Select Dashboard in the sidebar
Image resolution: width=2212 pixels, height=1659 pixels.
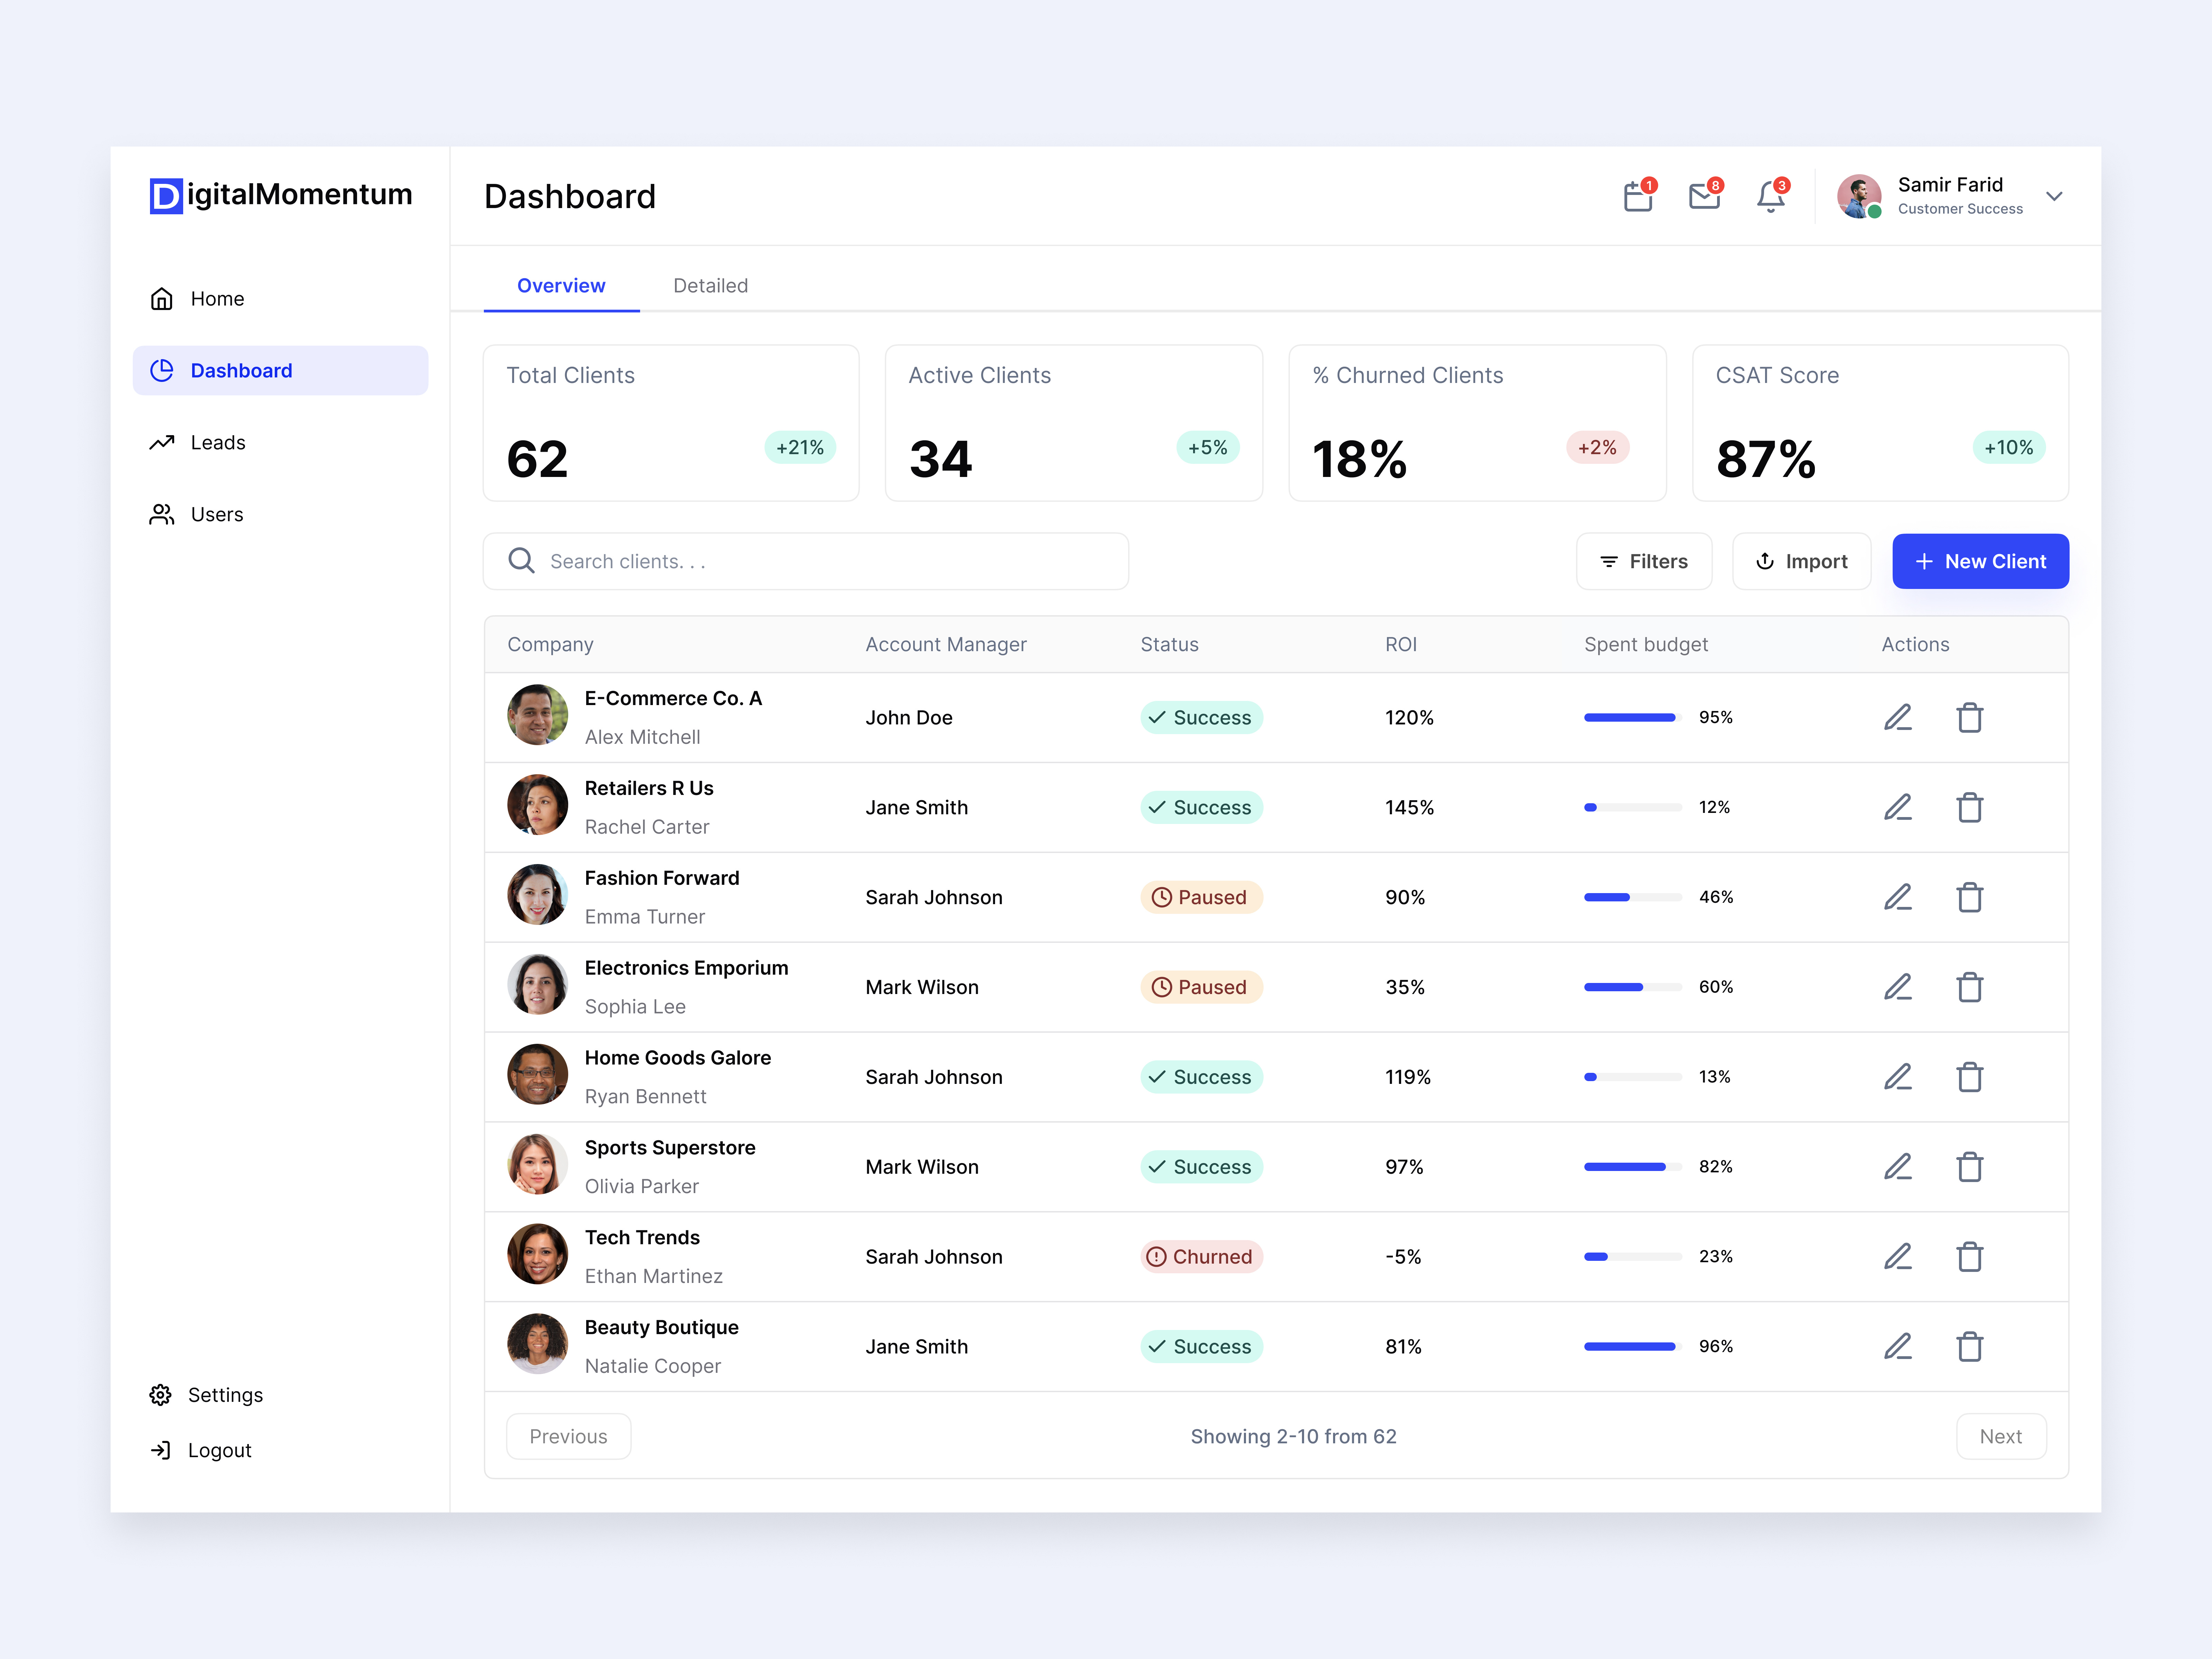click(x=280, y=371)
